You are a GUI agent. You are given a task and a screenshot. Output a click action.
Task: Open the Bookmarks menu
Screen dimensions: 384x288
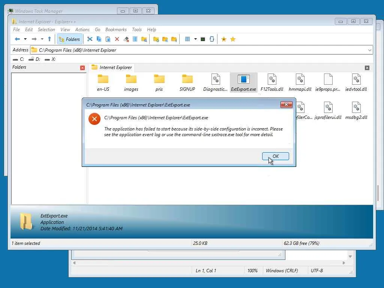116,30
